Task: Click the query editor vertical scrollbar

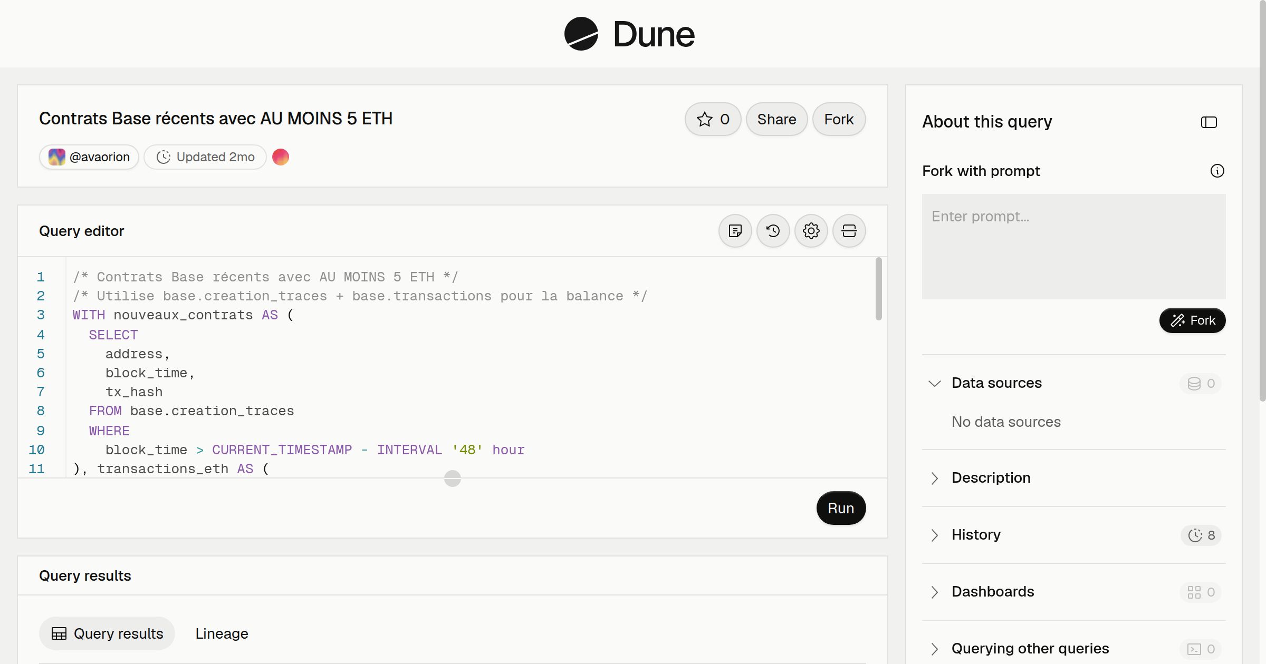Action: coord(878,289)
